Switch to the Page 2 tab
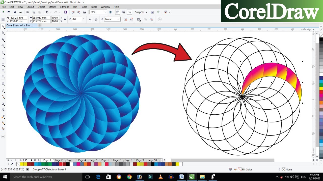The width and height of the screenshot is (323, 181). pos(59,160)
